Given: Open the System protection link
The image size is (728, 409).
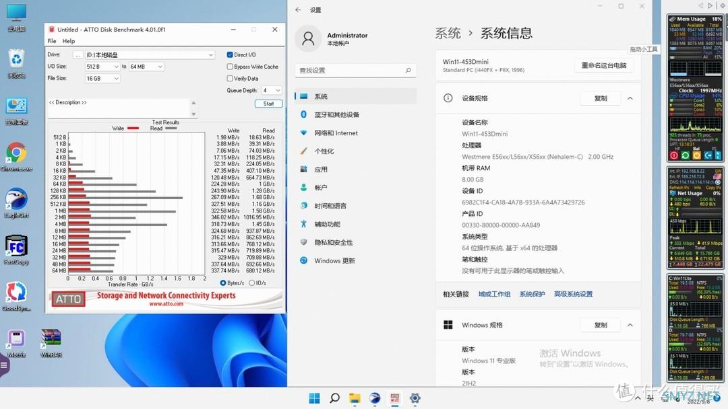Looking at the screenshot, I should click(x=532, y=294).
